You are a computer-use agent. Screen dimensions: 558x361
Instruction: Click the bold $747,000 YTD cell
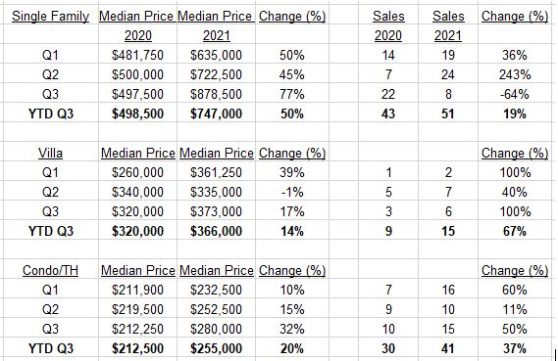(216, 113)
